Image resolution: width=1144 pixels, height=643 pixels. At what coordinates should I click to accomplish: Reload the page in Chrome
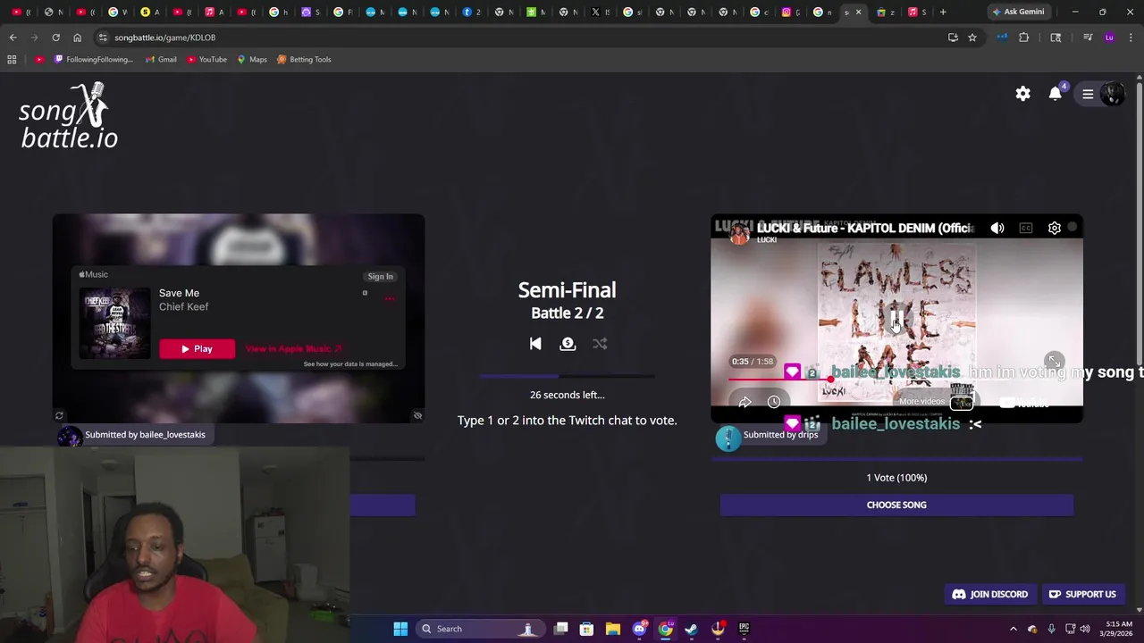click(55, 38)
